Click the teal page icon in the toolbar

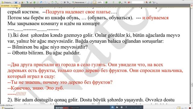(x=27, y=2)
